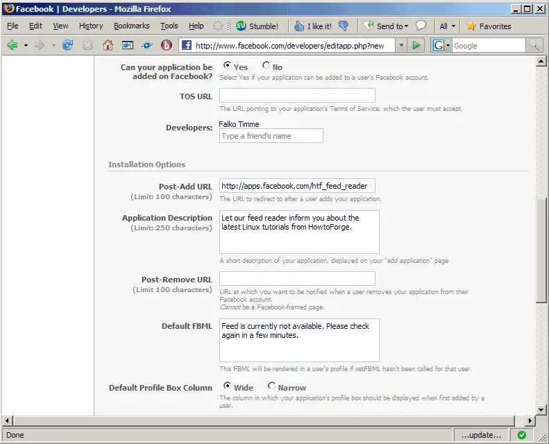Click the Google search box
The width and height of the screenshot is (549, 444).
pos(489,46)
